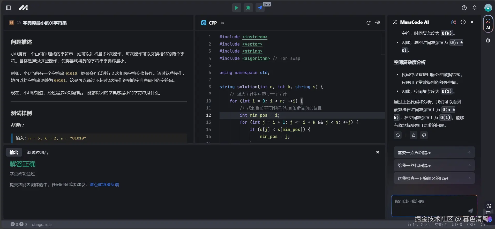Switch to the 调试控制台 tab
This screenshot has height=229, width=495.
pos(37,152)
